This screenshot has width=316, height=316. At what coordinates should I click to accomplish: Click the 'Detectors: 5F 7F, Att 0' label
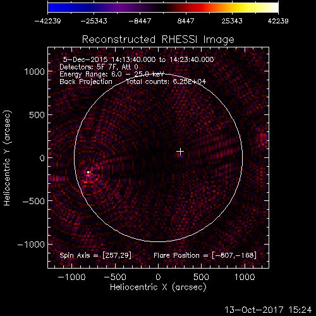tap(99, 67)
